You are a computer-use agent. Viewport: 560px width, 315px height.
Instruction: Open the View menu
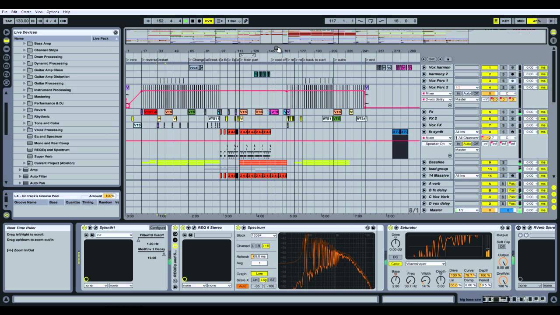tap(39, 12)
